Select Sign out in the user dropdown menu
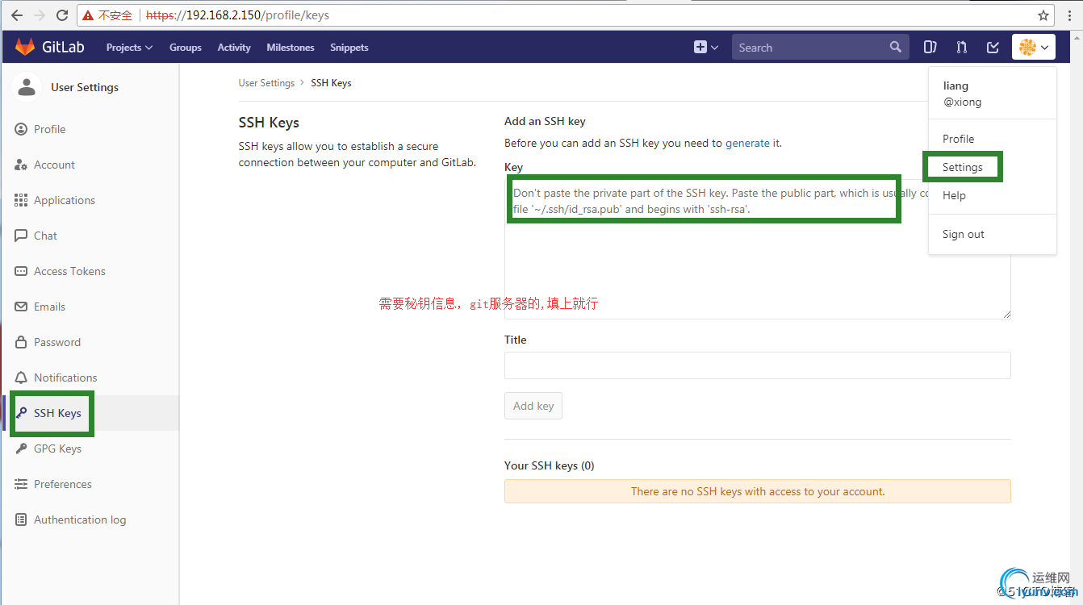1083x605 pixels. [964, 234]
